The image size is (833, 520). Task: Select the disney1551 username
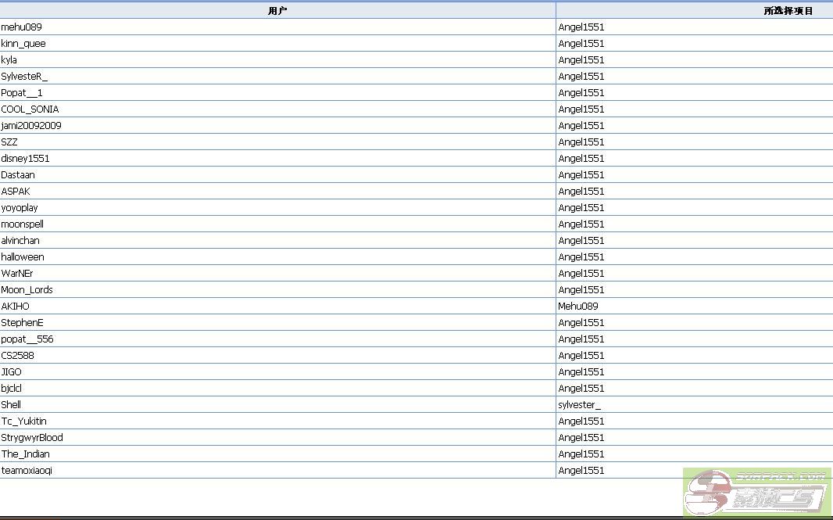[25, 159]
